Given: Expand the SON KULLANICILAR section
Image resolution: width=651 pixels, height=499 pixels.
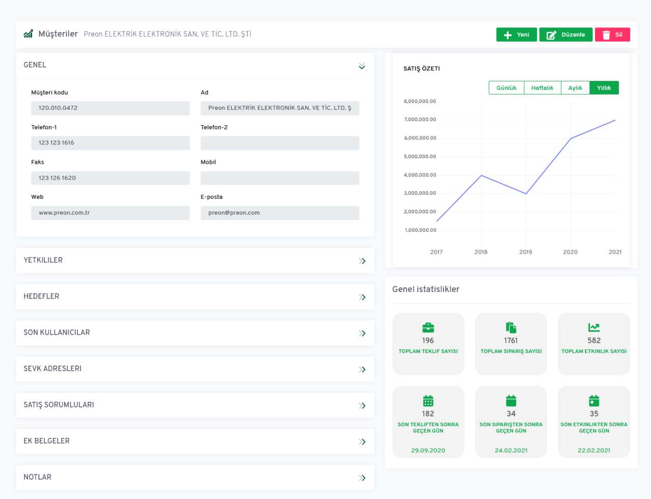Looking at the screenshot, I should click(x=362, y=333).
